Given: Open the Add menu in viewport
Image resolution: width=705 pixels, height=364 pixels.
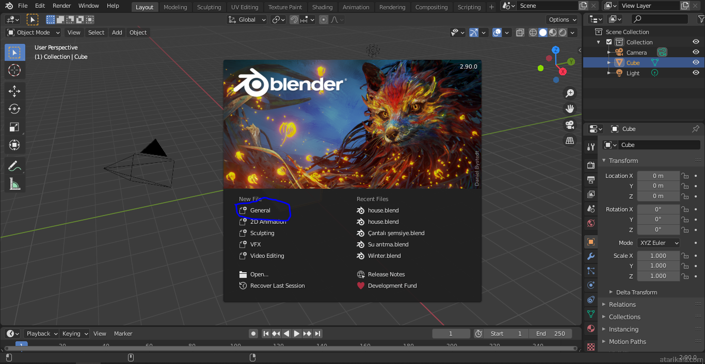Looking at the screenshot, I should pyautogui.click(x=117, y=32).
